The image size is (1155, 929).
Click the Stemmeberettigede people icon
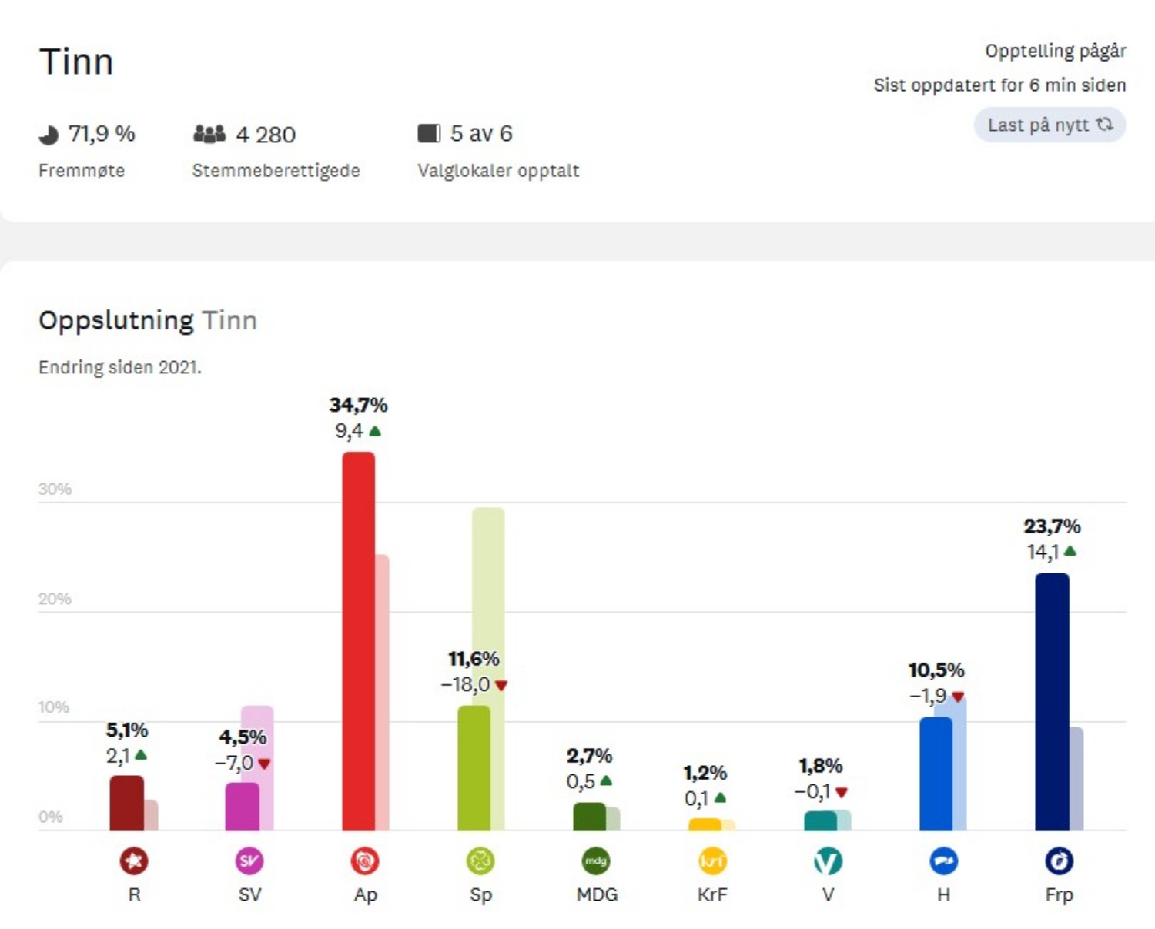click(x=209, y=134)
